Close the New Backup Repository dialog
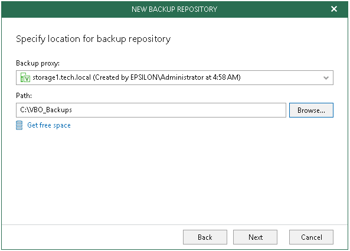 tap(334, 9)
